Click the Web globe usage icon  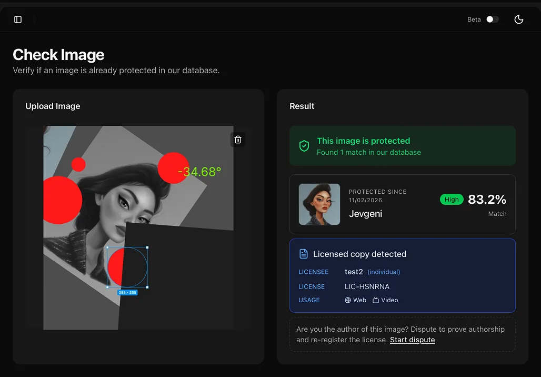(x=348, y=300)
